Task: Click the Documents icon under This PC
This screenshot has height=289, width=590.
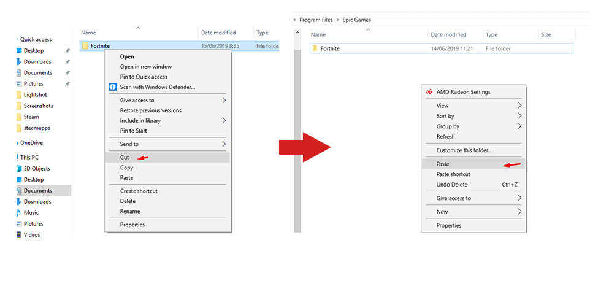Action: pyautogui.click(x=19, y=190)
